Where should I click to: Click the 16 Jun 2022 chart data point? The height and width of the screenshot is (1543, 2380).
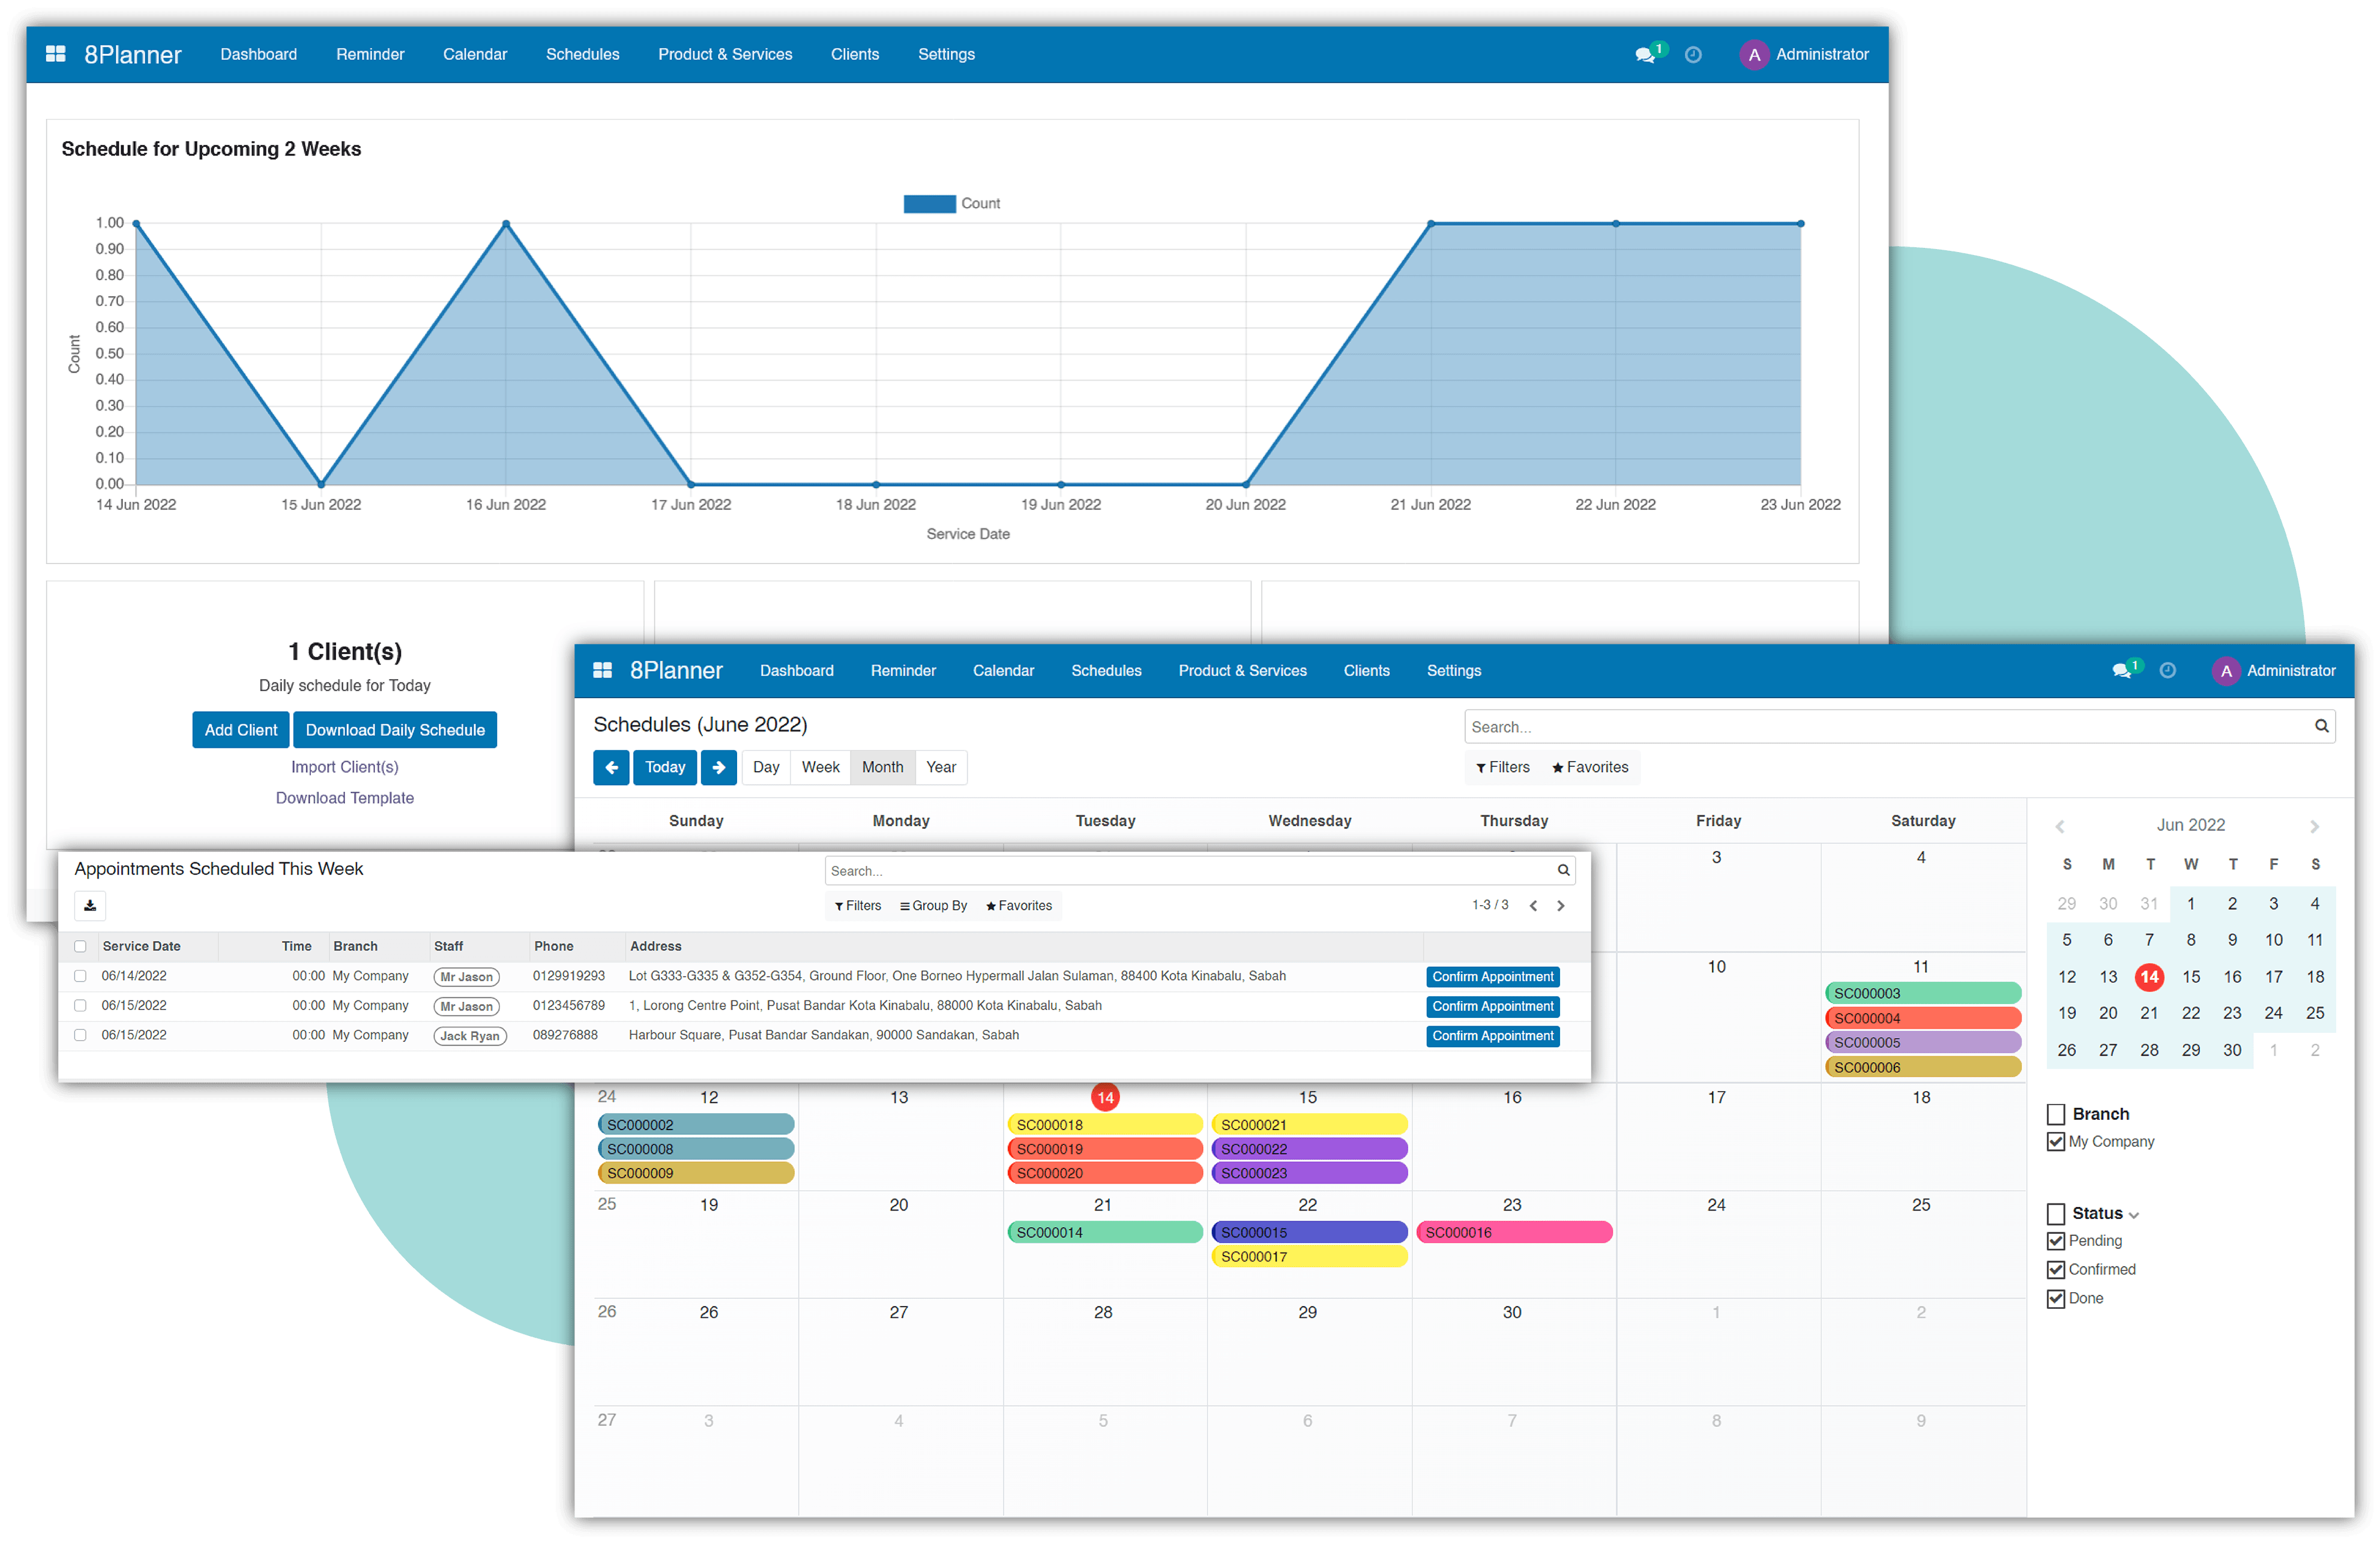(506, 223)
